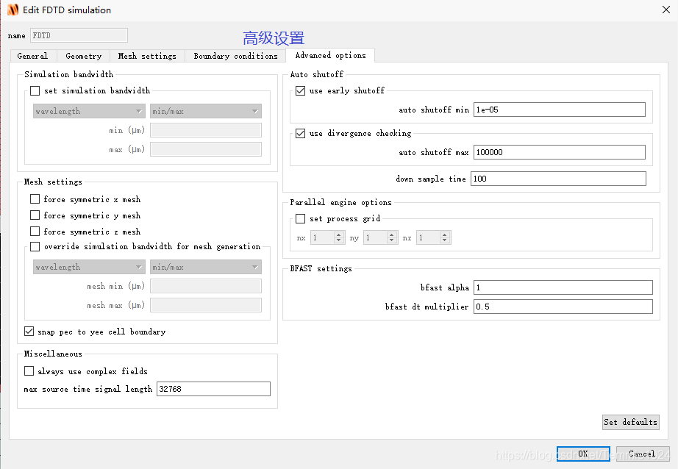Click the Lumerical app icon in title bar
This screenshot has width=678, height=469.
13,10
